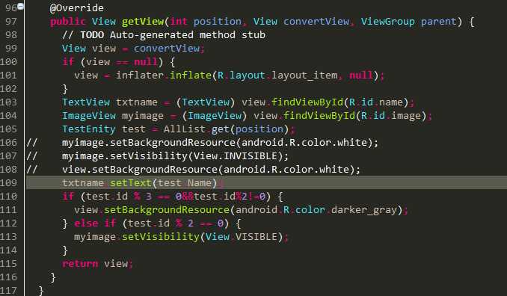The height and width of the screenshot is (296, 507).
Task: Click 'return view' on line 115
Action: 95,264
